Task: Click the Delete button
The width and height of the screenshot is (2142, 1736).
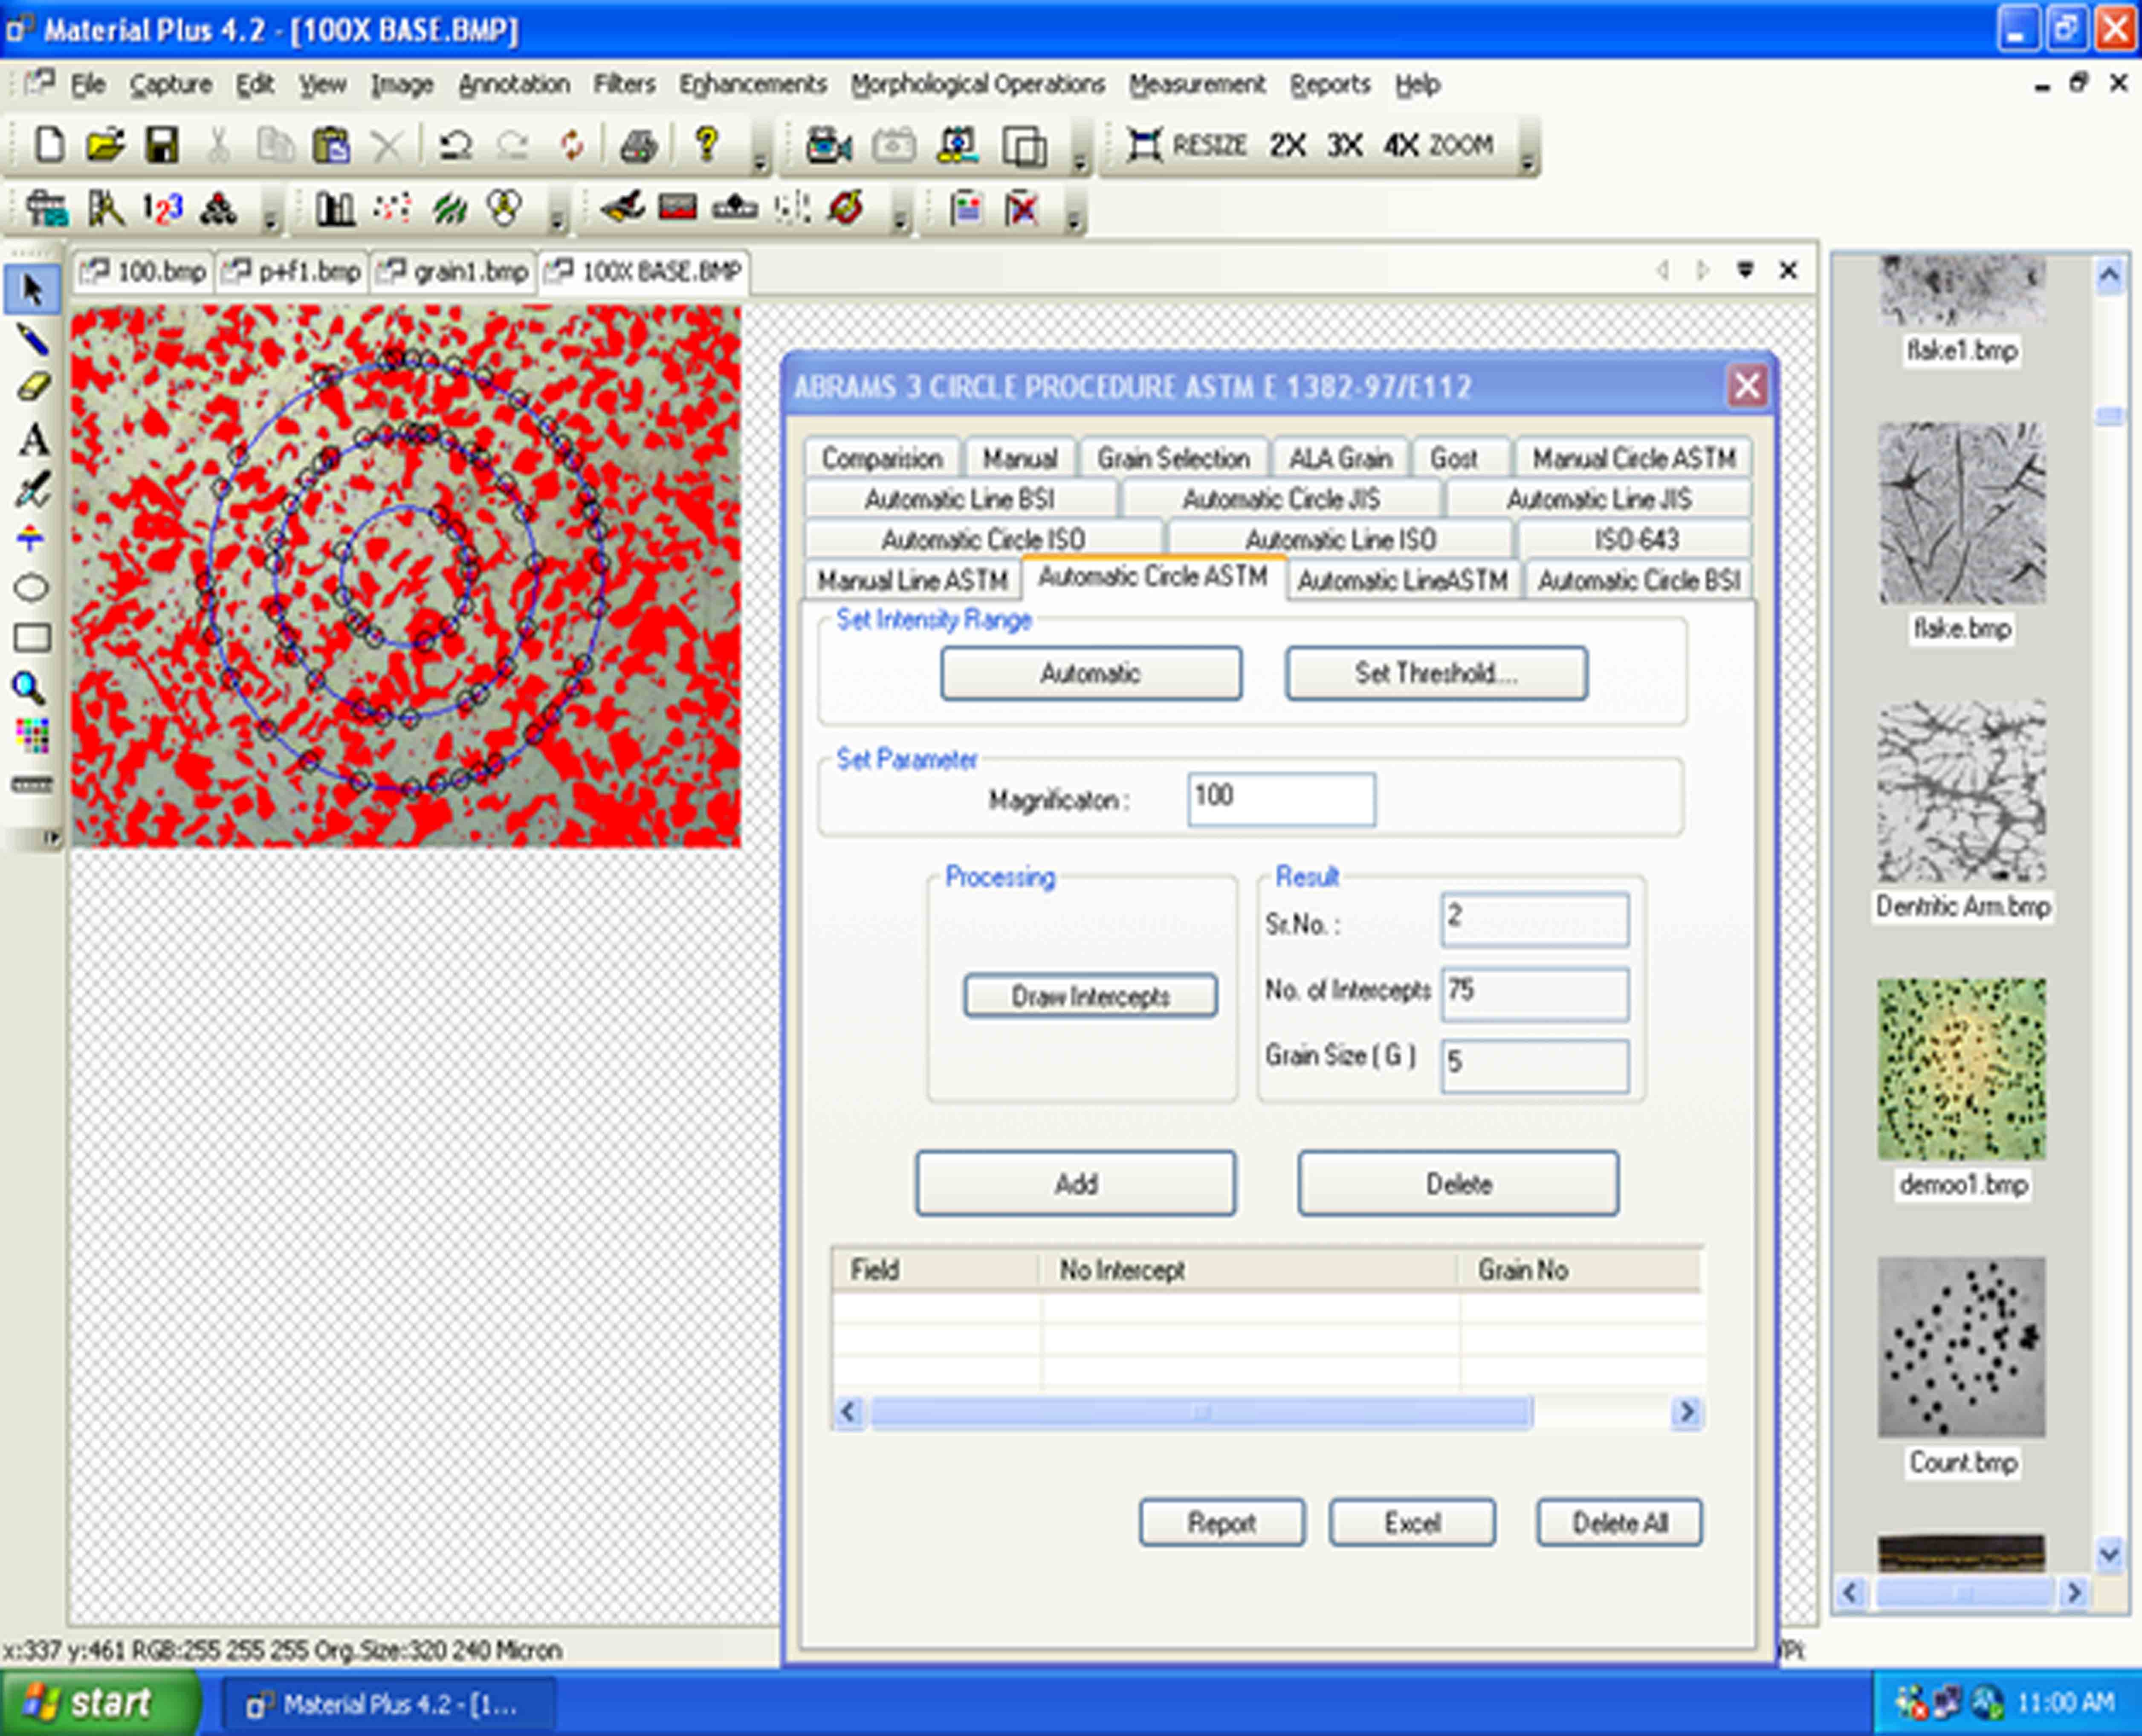Action: 1458,1184
